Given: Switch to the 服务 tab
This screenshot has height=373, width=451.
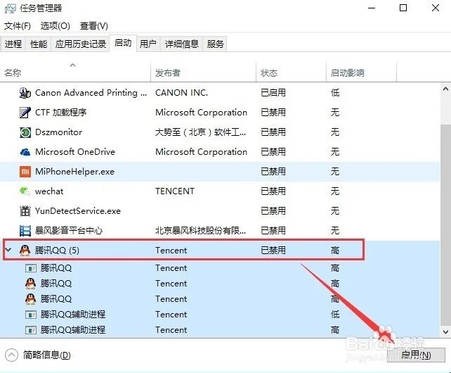Looking at the screenshot, I should (215, 44).
